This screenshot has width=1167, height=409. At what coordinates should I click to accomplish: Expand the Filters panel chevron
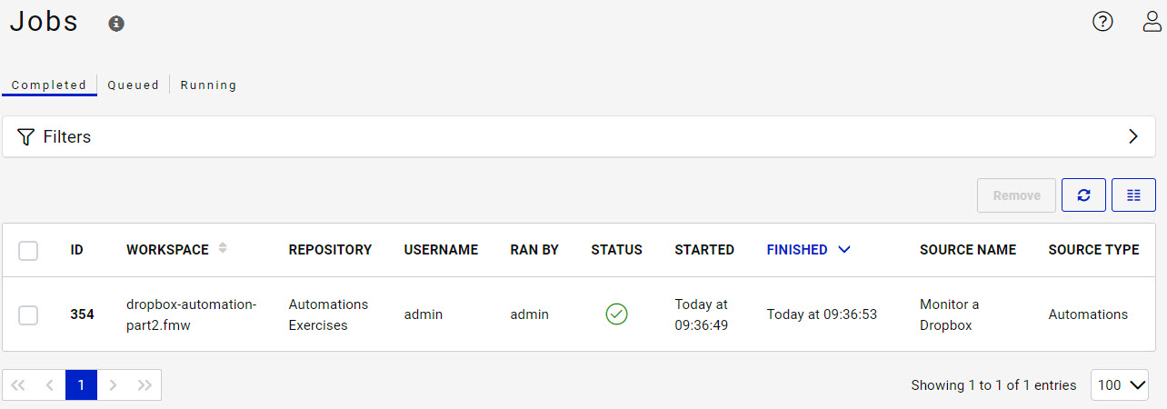tap(1133, 136)
